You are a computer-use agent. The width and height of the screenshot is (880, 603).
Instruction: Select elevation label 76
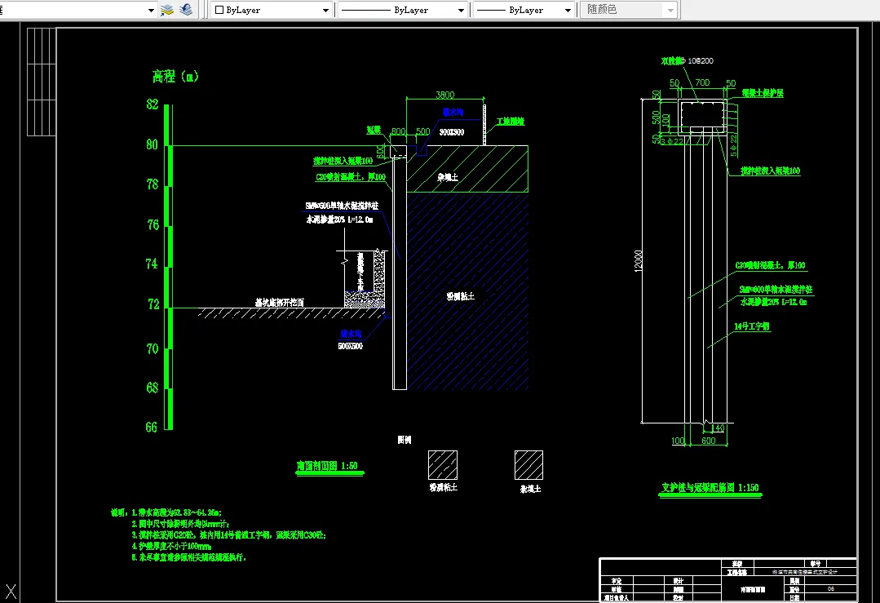tap(153, 224)
